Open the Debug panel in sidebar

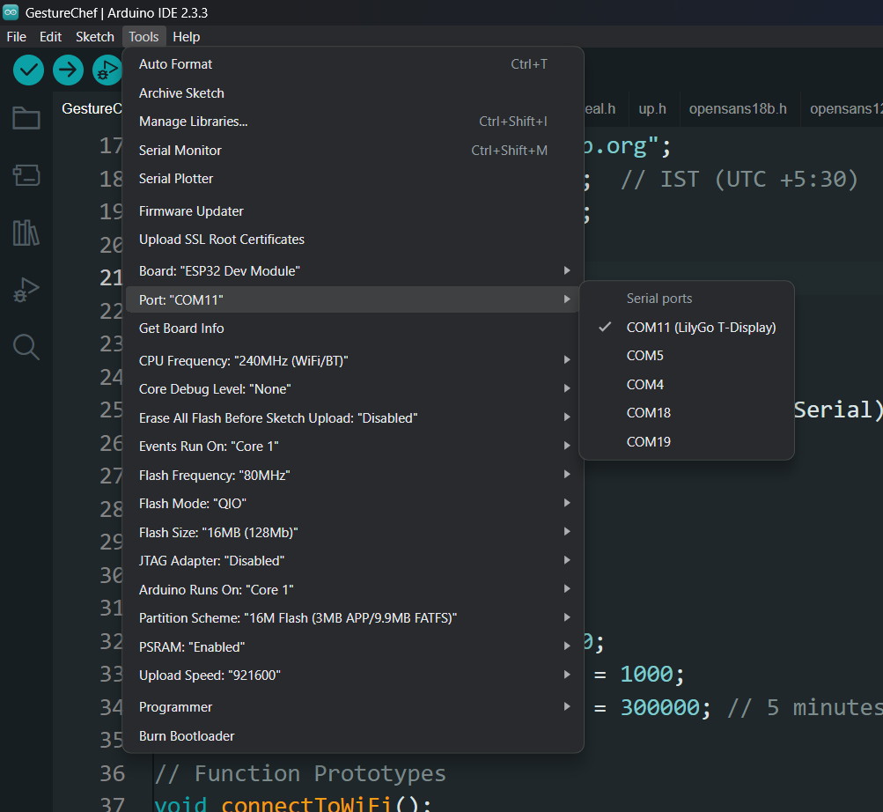pyautogui.click(x=26, y=290)
